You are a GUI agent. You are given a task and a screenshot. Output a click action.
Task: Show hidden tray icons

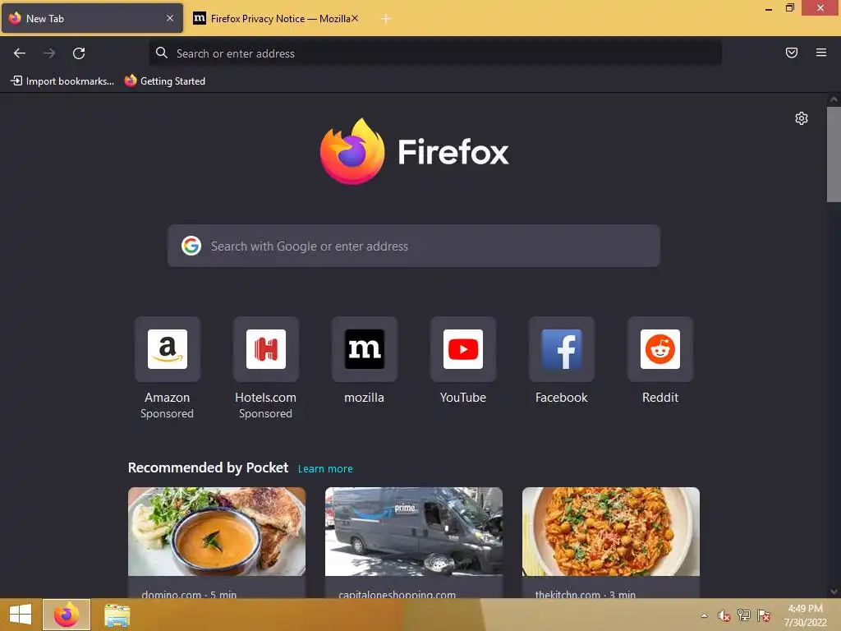coord(704,615)
